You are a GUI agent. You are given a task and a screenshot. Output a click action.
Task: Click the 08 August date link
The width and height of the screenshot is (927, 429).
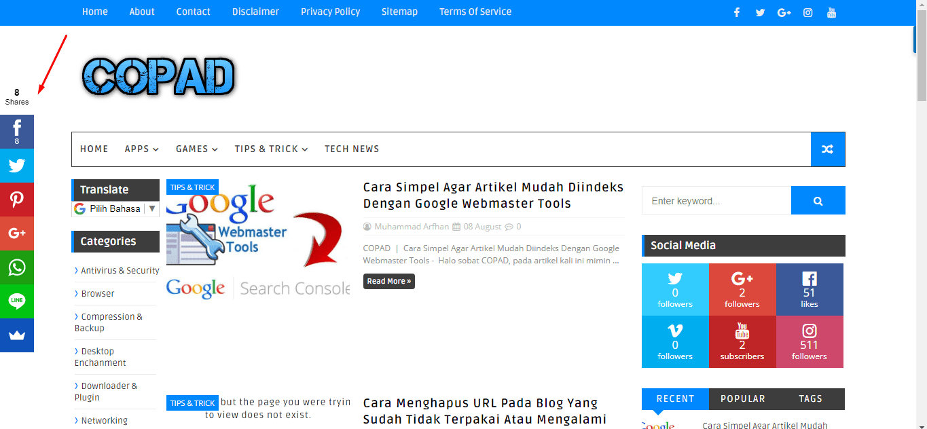(482, 227)
